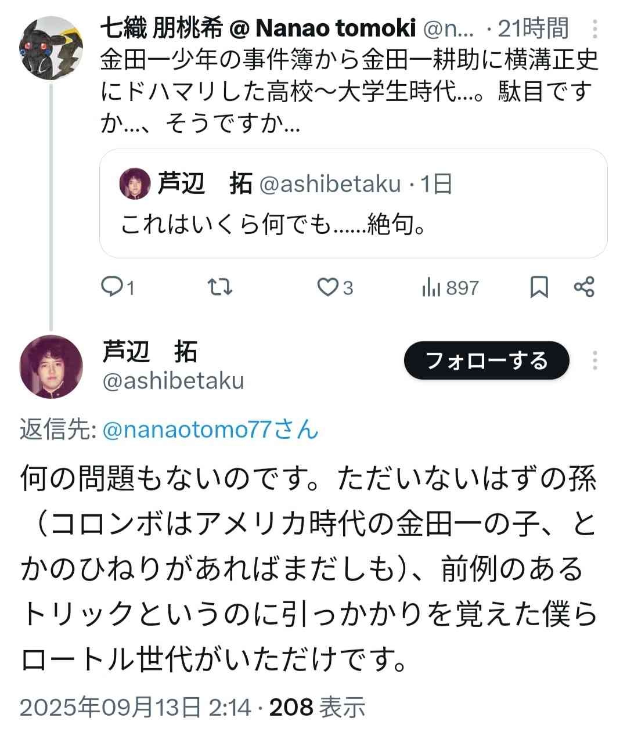Click the 2025年09月13日 2:14 timestamp

[x=136, y=707]
